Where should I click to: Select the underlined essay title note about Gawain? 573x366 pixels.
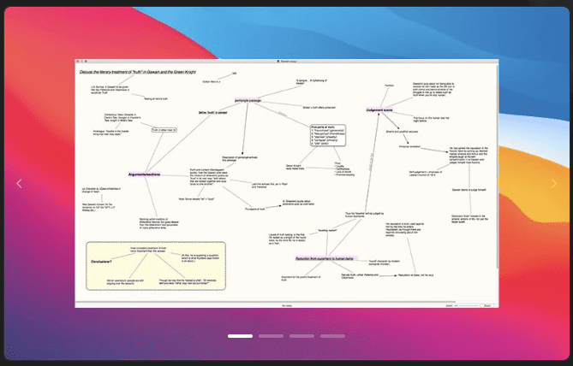click(x=138, y=72)
